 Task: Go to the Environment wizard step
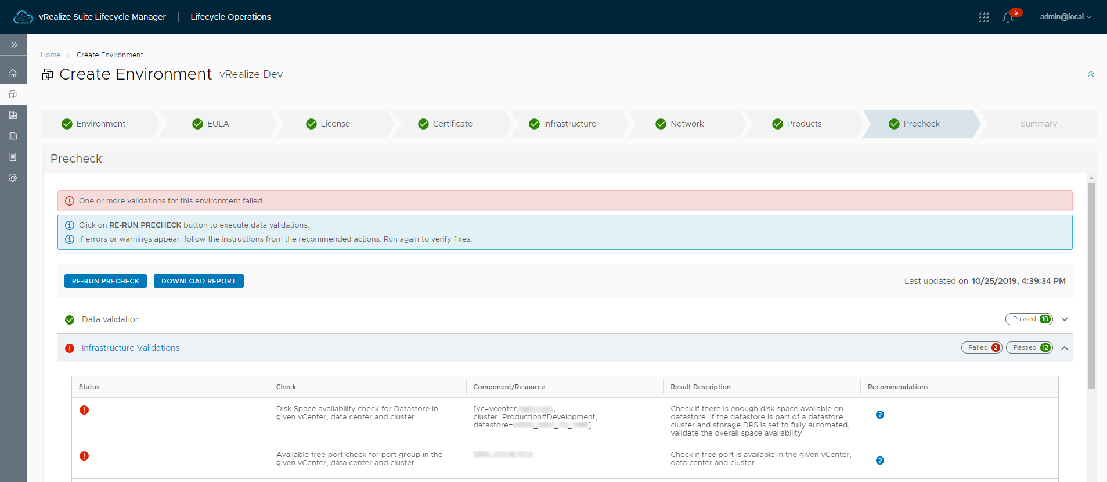point(100,124)
